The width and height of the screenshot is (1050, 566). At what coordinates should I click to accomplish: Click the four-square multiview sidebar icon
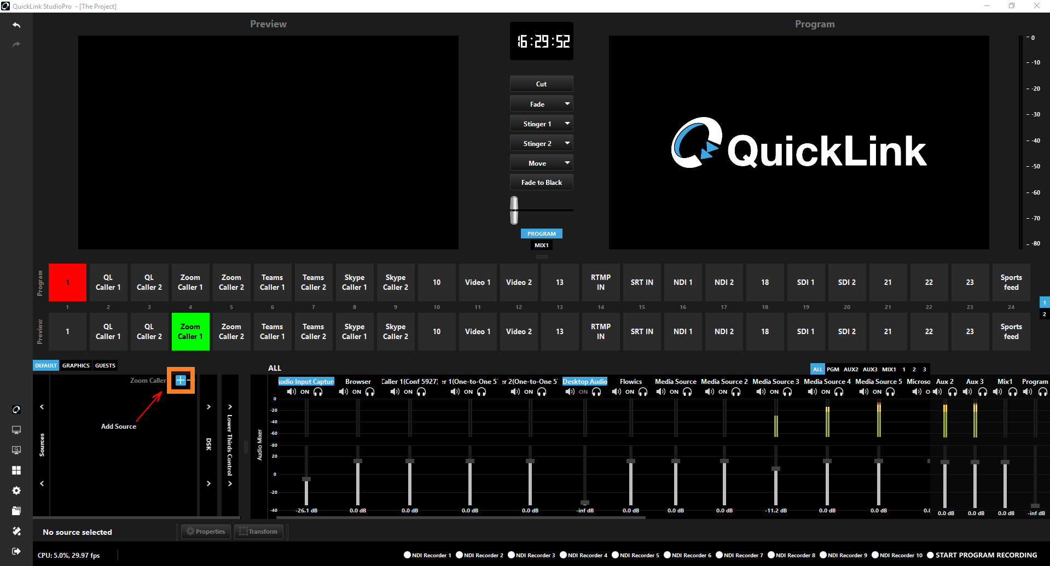point(16,470)
